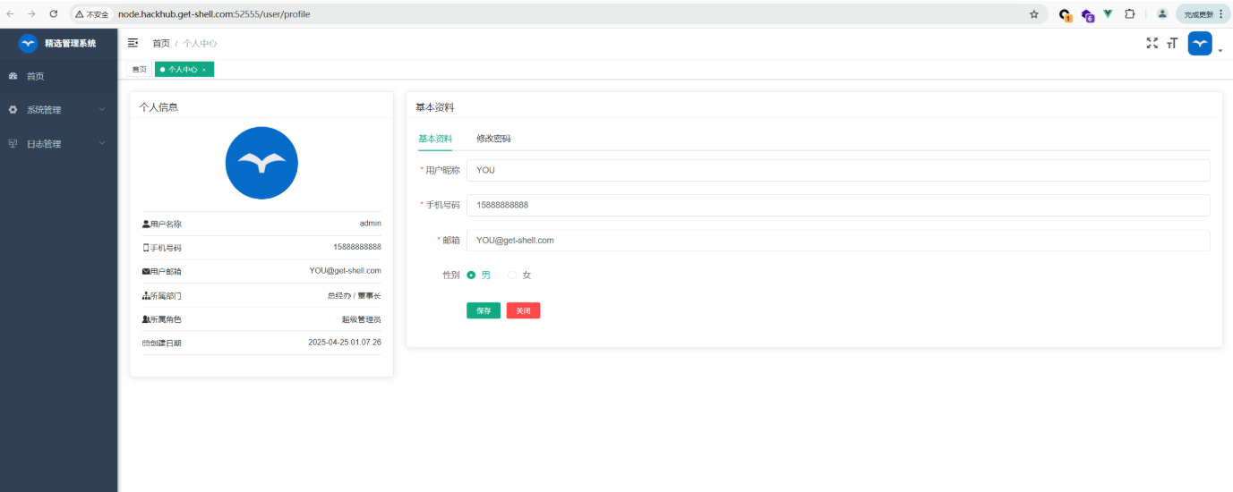The image size is (1233, 492).
Task: Select the 女 gender radio button
Action: 513,276
